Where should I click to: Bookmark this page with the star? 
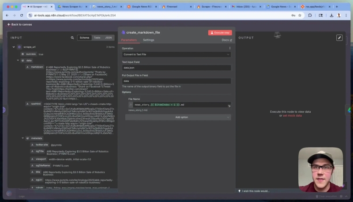[300, 15]
